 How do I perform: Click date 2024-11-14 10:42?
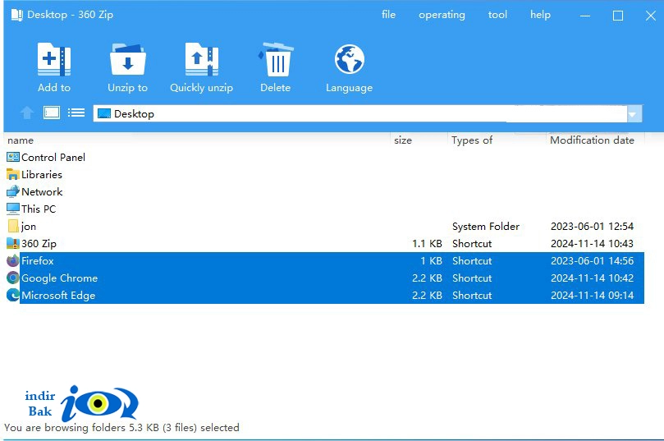click(x=592, y=278)
